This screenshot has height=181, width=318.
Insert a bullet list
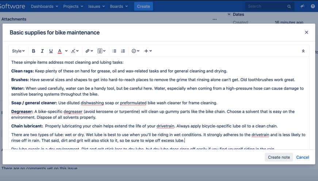pyautogui.click(x=114, y=51)
